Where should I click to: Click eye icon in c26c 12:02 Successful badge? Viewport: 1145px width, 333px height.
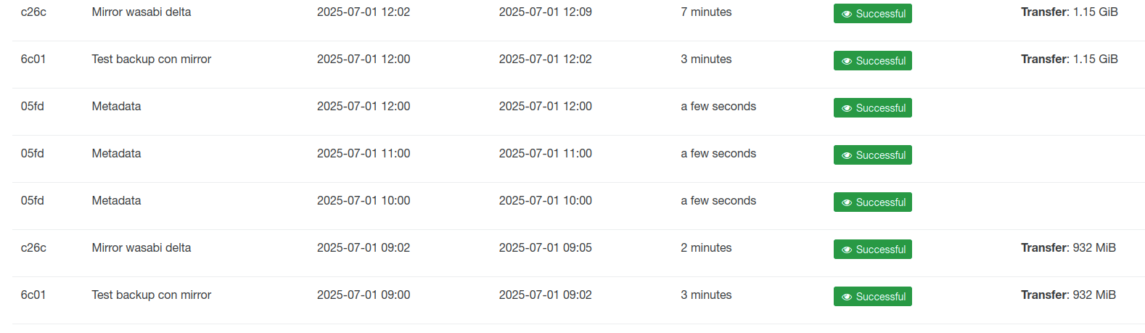tap(847, 14)
